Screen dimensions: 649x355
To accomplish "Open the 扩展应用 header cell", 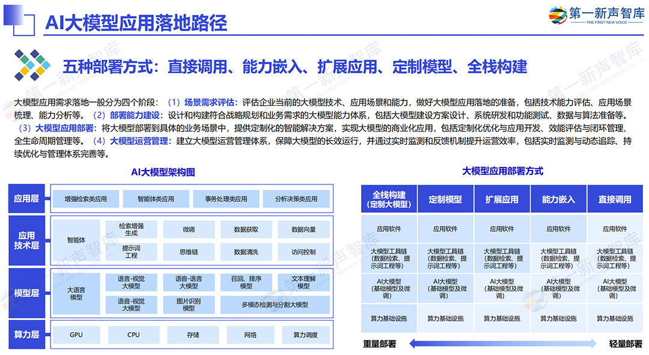I will [502, 199].
